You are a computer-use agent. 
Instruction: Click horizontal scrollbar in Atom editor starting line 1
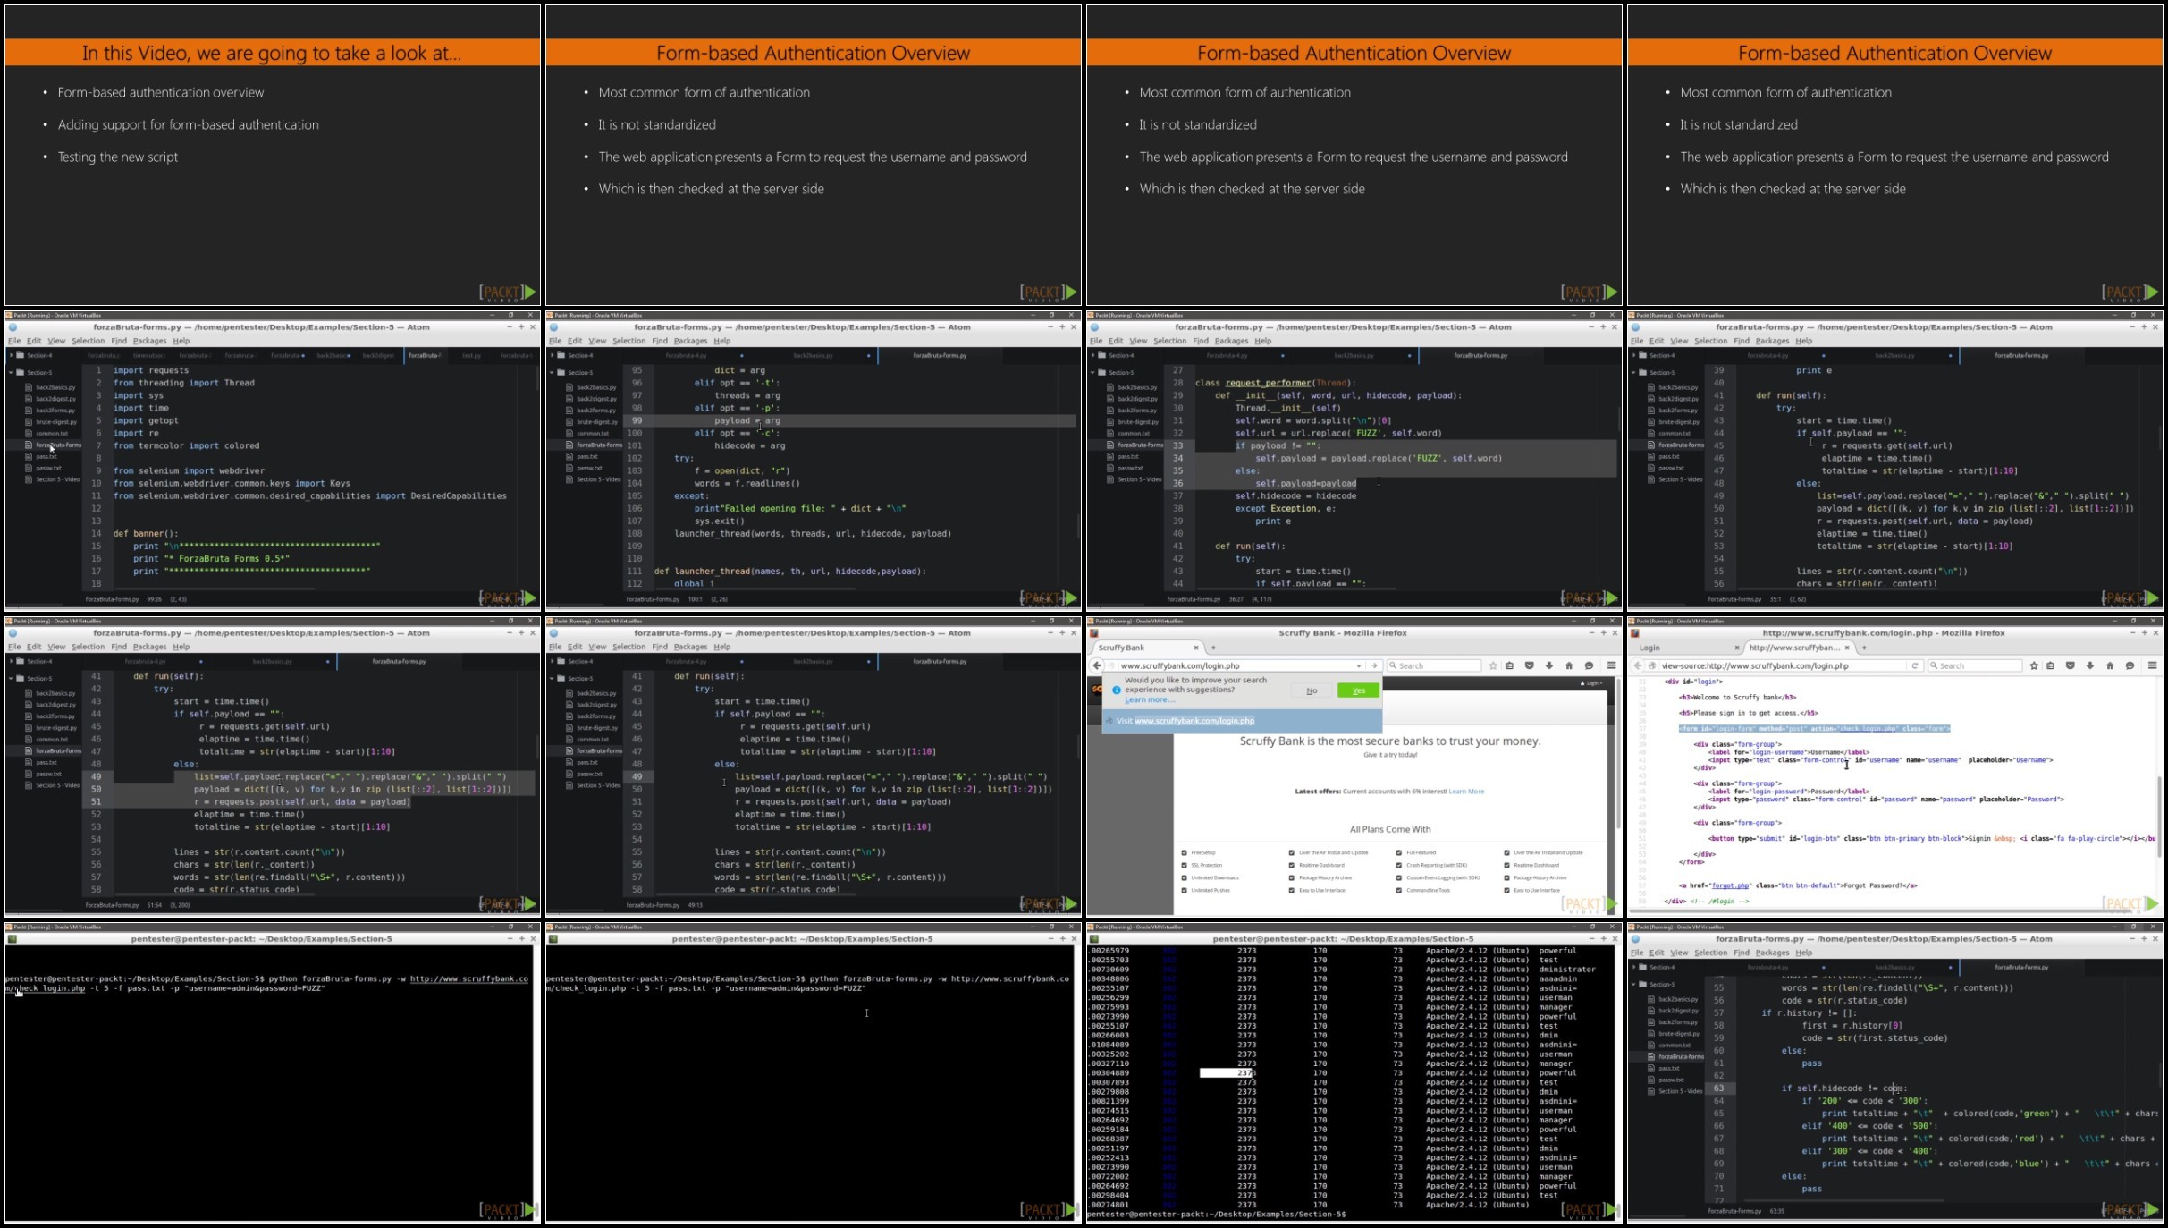(215, 589)
